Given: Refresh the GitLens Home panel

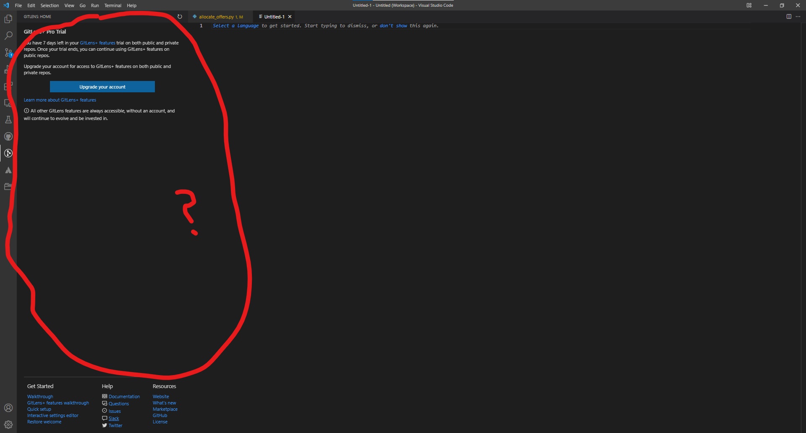Looking at the screenshot, I should point(180,17).
